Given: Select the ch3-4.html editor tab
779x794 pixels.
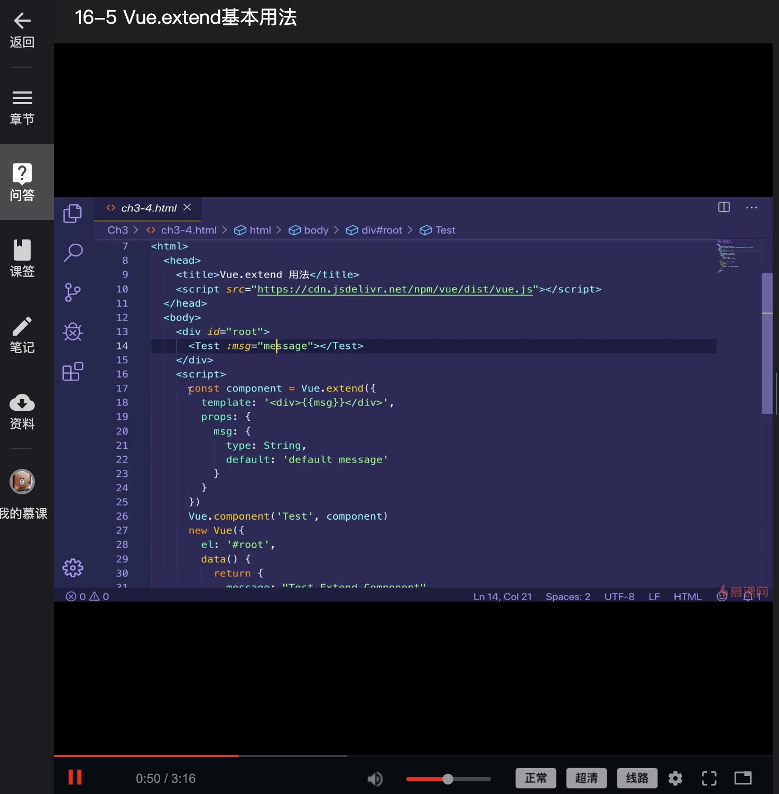Looking at the screenshot, I should (148, 208).
